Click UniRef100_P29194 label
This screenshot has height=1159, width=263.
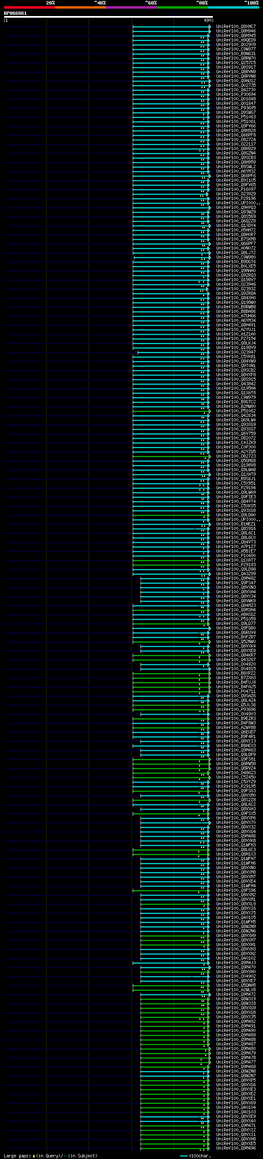coord(236,488)
